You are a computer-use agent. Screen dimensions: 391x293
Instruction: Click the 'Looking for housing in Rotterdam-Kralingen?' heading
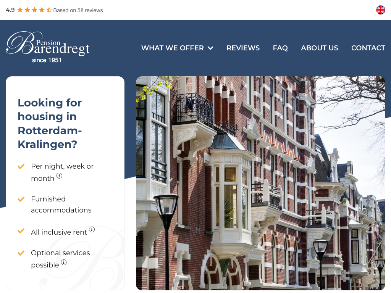[x=50, y=124]
